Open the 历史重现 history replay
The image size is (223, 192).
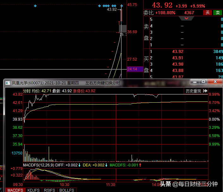(193, 91)
